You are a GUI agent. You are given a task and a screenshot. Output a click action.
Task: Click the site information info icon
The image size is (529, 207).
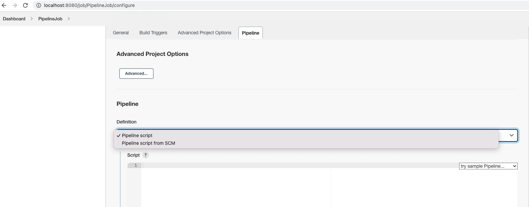(38, 5)
